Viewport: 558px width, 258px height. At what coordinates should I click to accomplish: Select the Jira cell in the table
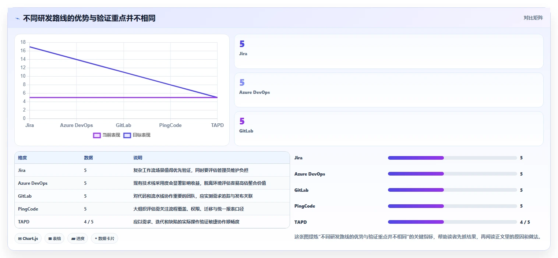point(22,170)
